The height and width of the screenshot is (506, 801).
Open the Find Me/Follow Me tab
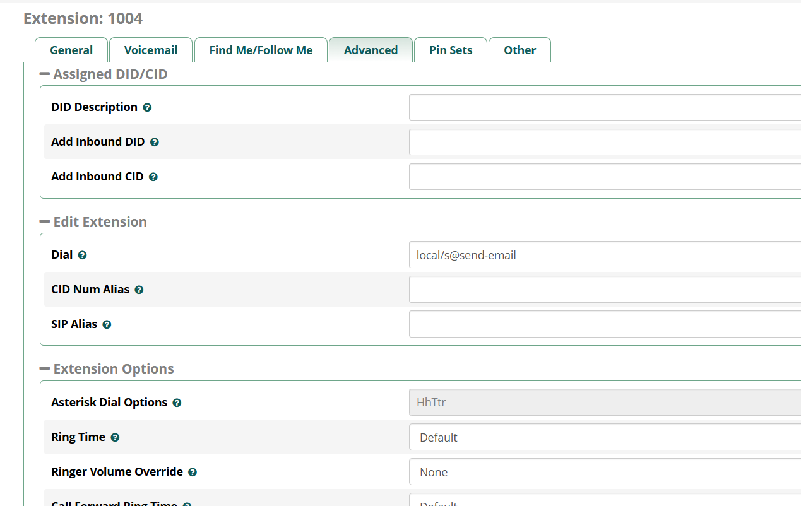tap(261, 50)
